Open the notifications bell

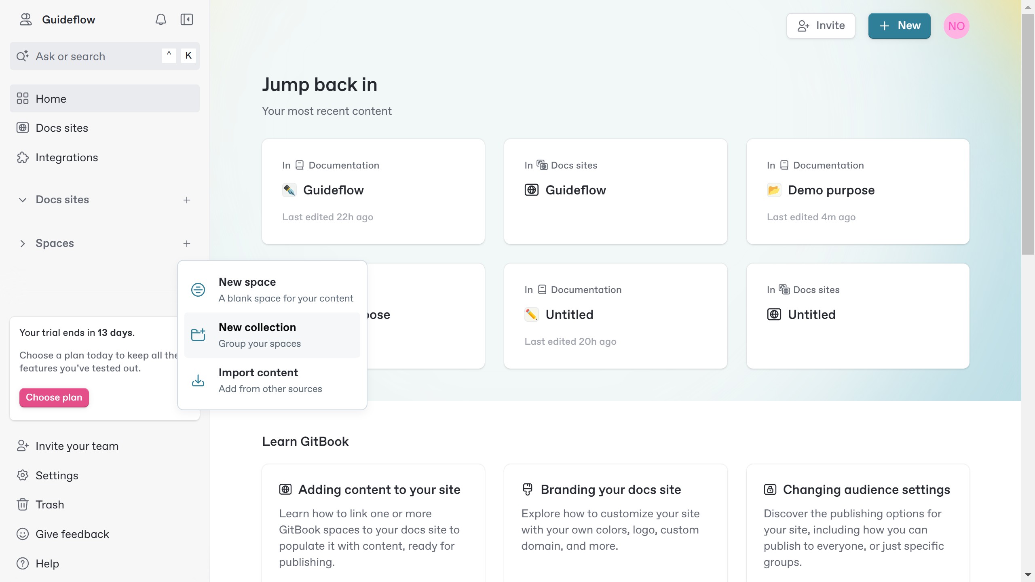tap(161, 19)
